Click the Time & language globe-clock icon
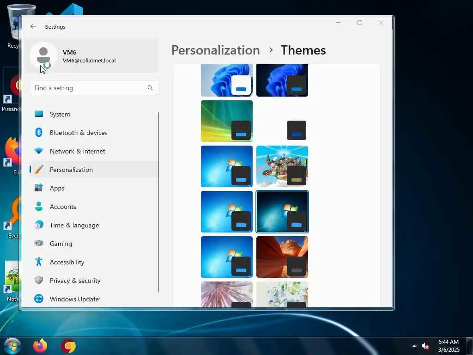This screenshot has width=473, height=355. [39, 225]
